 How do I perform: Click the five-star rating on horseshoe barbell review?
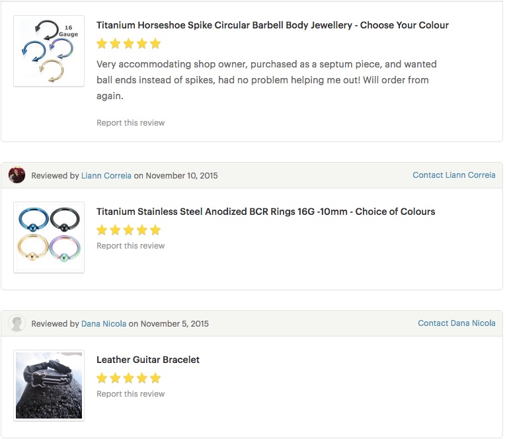coord(129,44)
